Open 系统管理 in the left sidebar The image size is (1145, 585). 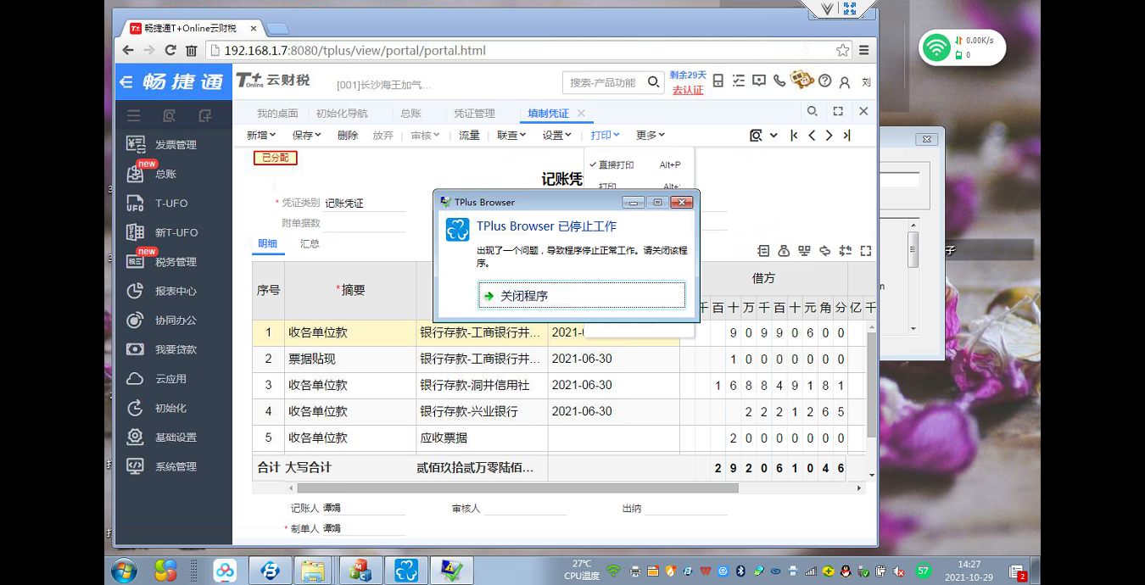pos(174,466)
